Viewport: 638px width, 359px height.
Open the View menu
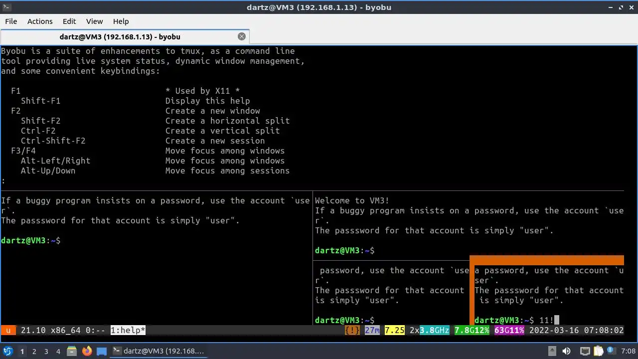(x=94, y=21)
